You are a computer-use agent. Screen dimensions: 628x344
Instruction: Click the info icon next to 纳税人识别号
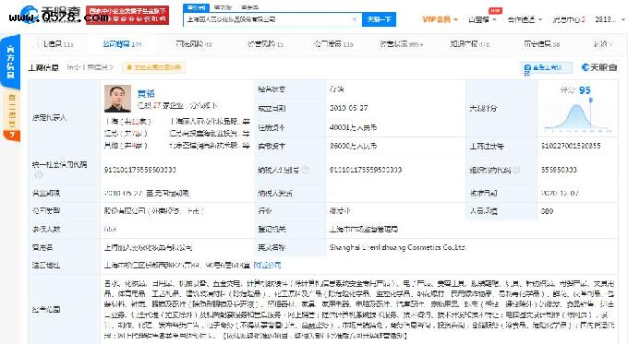[305, 170]
